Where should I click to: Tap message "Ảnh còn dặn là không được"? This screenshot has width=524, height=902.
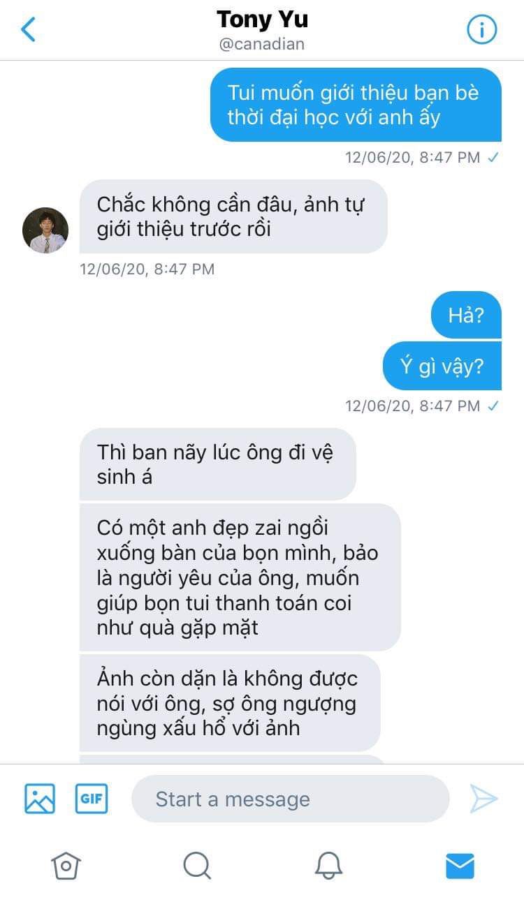click(x=230, y=702)
